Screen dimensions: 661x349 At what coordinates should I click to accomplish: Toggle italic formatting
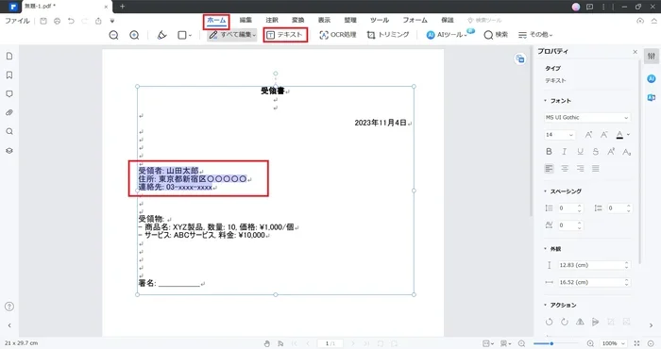[565, 152]
